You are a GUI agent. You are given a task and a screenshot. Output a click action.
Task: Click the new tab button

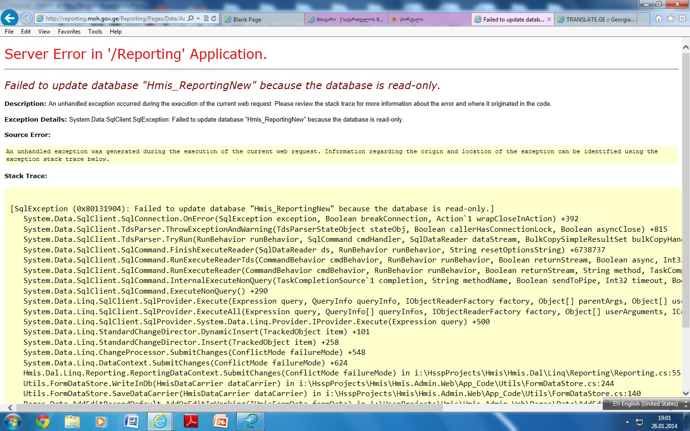pos(644,20)
